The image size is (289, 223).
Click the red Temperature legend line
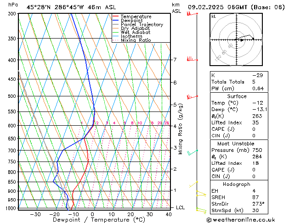pyautogui.click(x=115, y=17)
